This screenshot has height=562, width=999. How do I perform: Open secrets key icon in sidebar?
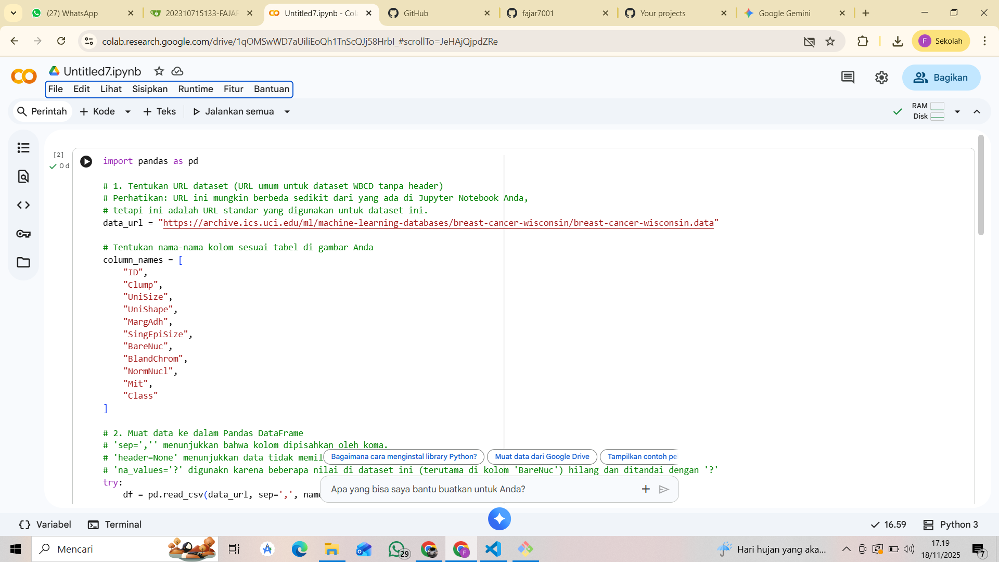(x=23, y=234)
